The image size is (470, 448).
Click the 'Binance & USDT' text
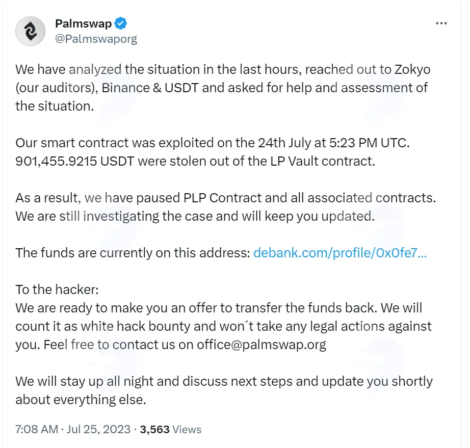150,88
